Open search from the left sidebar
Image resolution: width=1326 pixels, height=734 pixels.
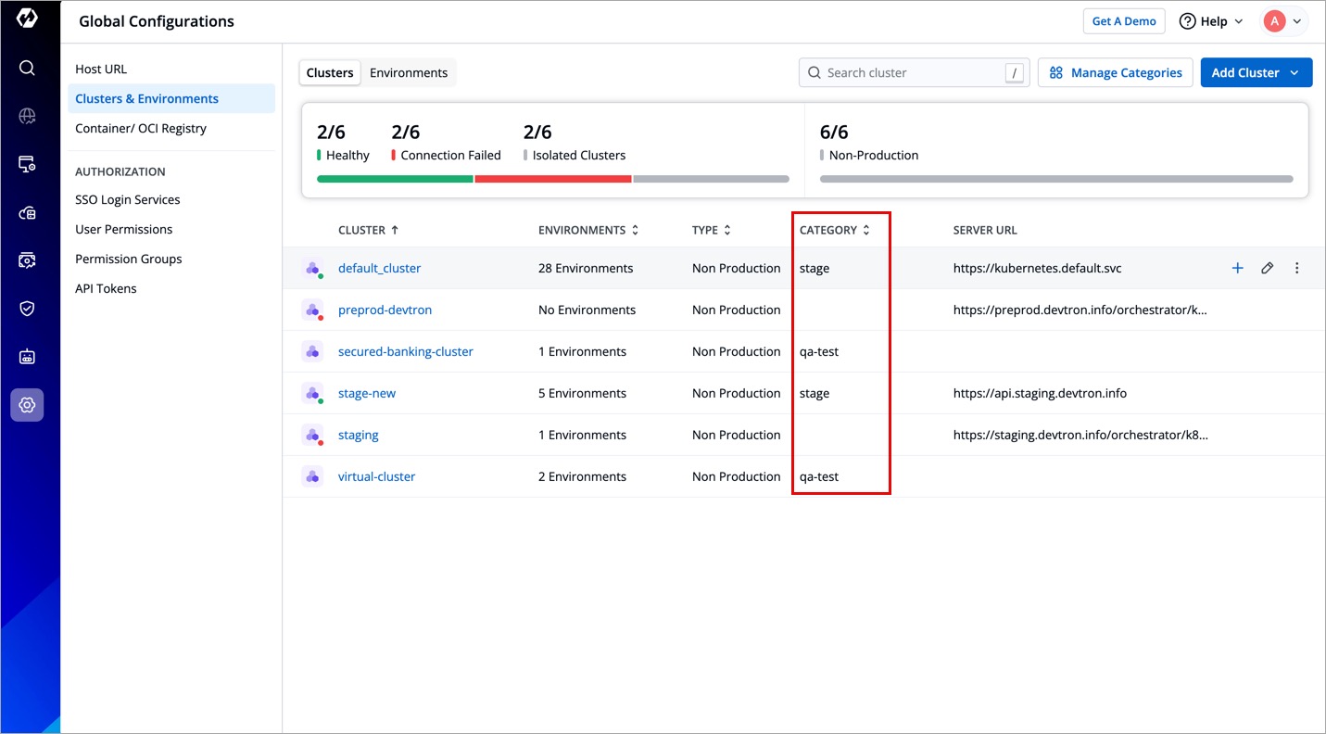point(27,68)
